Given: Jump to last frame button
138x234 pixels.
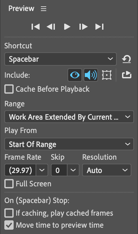Looking at the screenshot, I should (x=99, y=27).
